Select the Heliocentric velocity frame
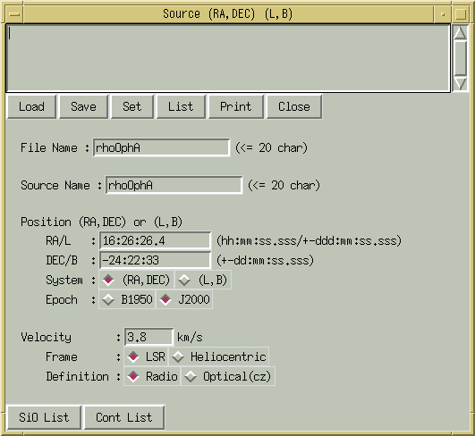This screenshot has width=475, height=436. (x=219, y=356)
